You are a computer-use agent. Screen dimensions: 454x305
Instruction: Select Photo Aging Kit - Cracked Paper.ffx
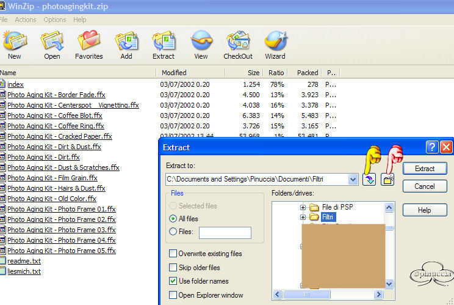coord(60,136)
